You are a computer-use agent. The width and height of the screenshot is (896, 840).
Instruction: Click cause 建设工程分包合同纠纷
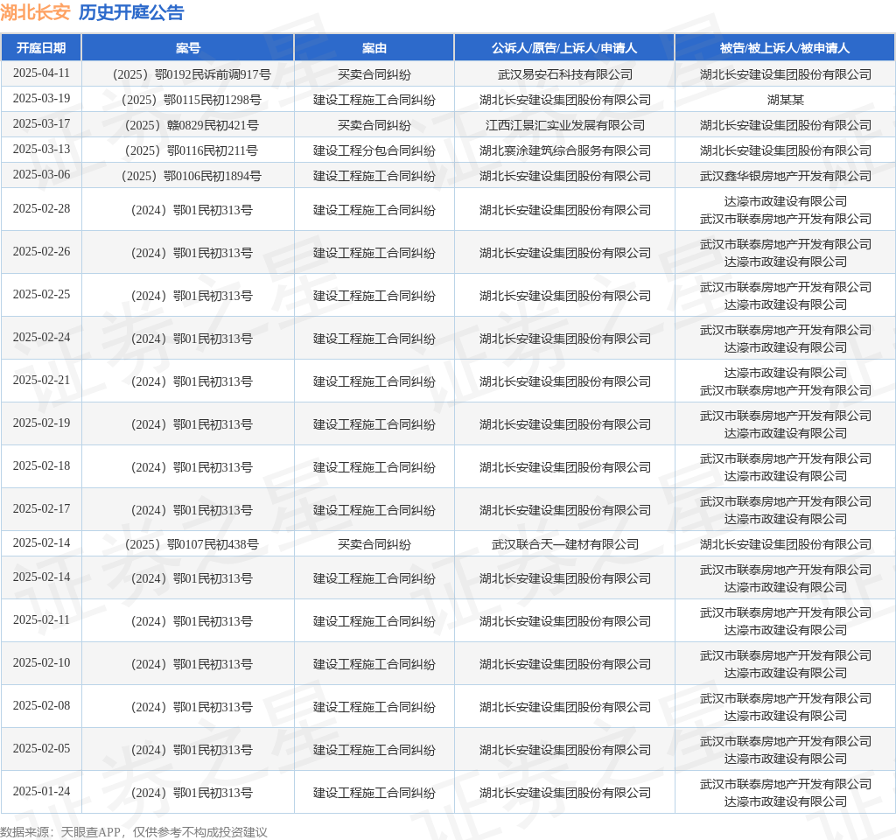[374, 150]
